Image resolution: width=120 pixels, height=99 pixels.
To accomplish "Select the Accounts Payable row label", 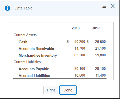I will 34,69.
